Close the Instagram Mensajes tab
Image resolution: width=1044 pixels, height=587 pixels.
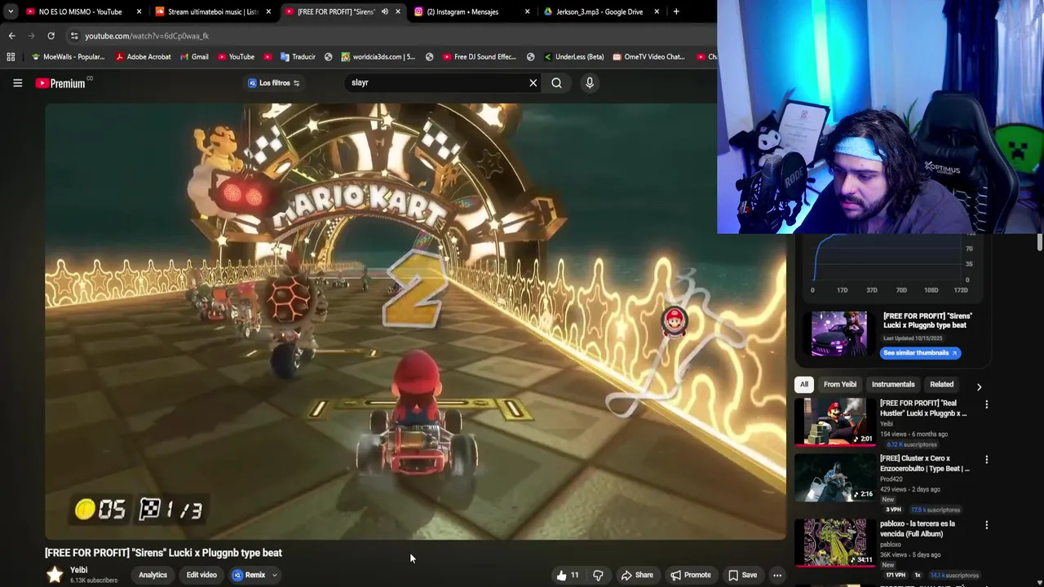tap(527, 11)
